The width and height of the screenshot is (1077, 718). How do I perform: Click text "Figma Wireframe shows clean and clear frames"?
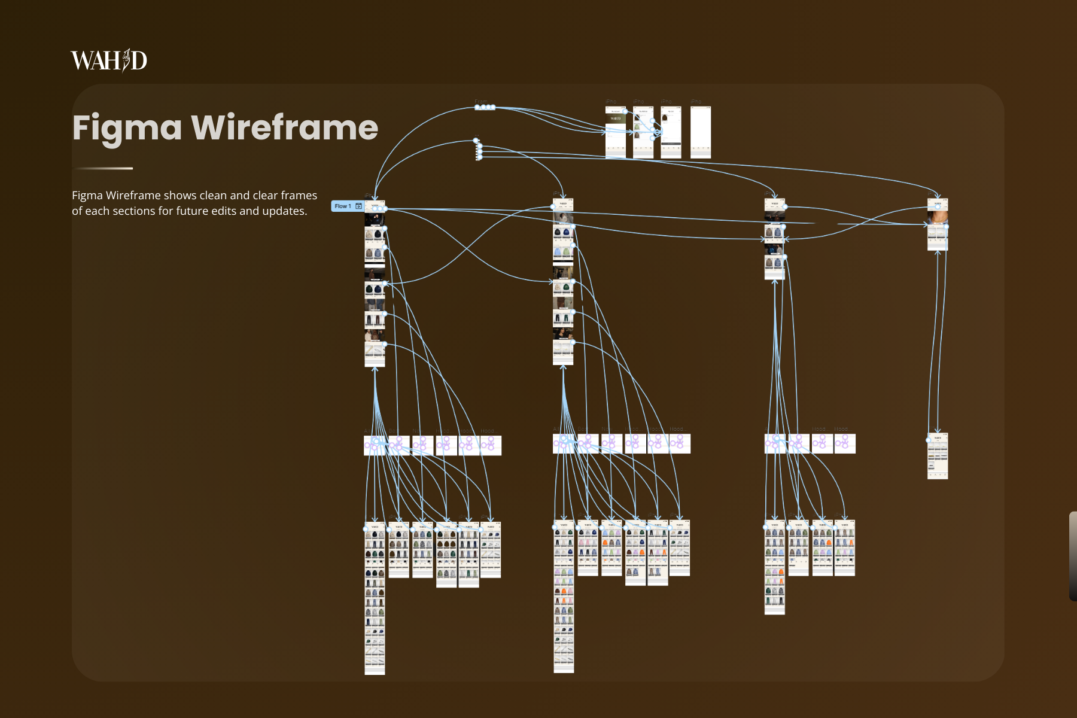[x=194, y=196]
